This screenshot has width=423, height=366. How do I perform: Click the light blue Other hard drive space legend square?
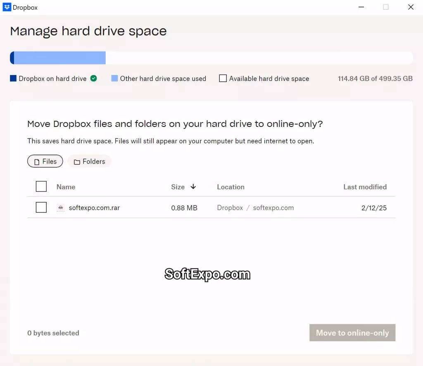tap(114, 78)
